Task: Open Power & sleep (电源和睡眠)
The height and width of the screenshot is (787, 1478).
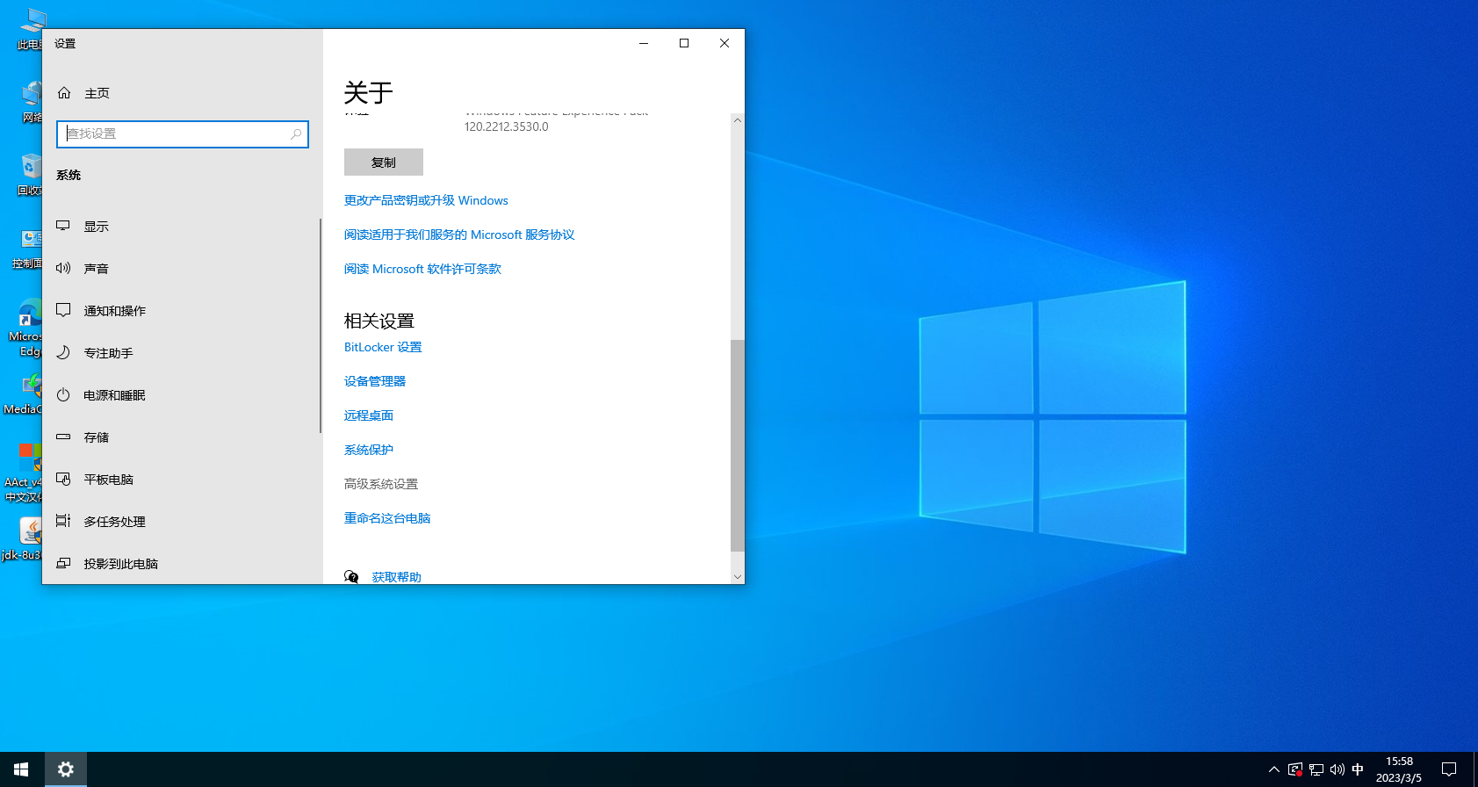Action: [182, 395]
